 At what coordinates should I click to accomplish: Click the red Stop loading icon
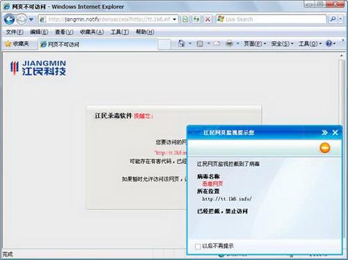coord(207,19)
